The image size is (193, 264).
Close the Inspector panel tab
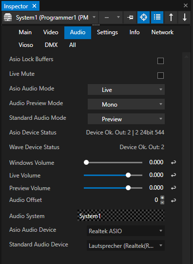point(35,6)
